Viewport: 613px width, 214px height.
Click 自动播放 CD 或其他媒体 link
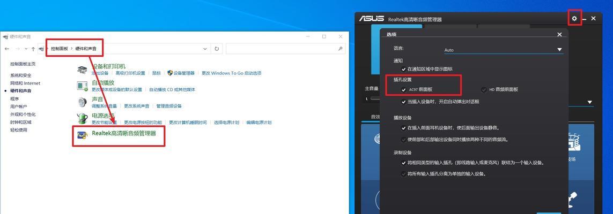pos(172,90)
